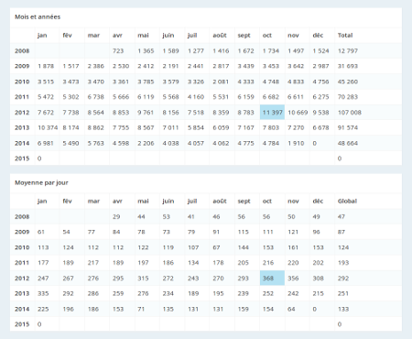Select the 225 daily average for January 2014
The width and height of the screenshot is (412, 339).
43,309
